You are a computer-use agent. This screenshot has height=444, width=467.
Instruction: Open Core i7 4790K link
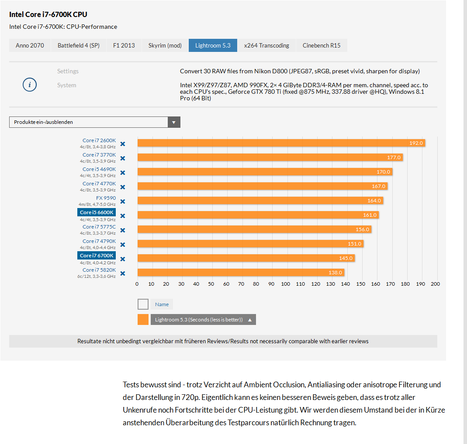click(x=99, y=241)
